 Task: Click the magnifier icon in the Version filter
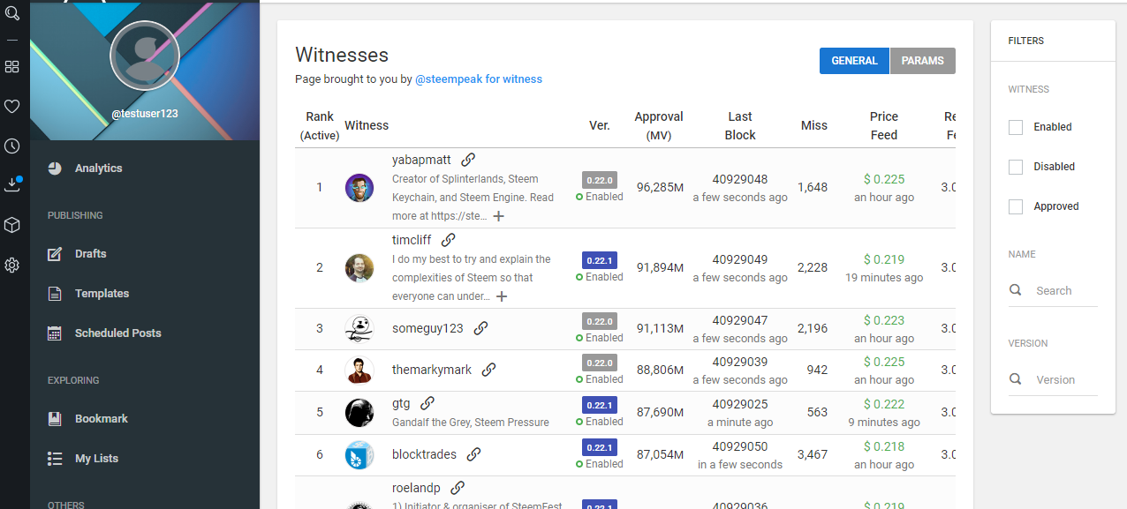[1016, 379]
